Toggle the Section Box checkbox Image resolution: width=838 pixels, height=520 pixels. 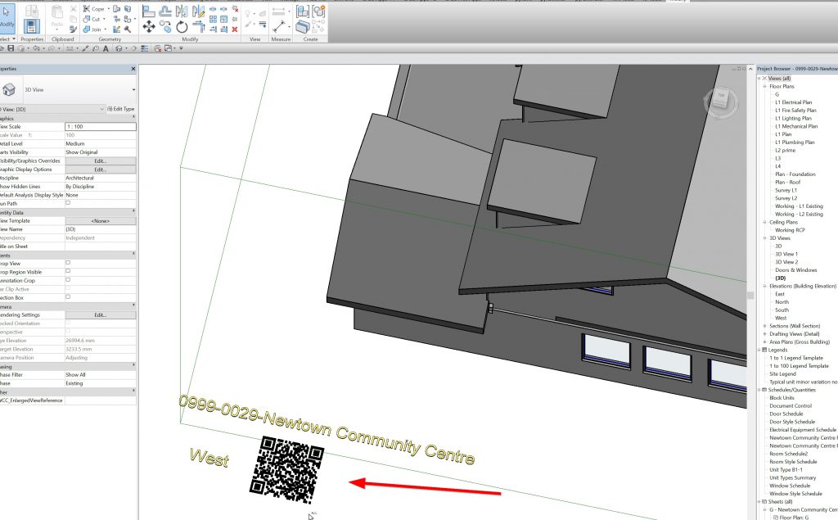(x=68, y=297)
